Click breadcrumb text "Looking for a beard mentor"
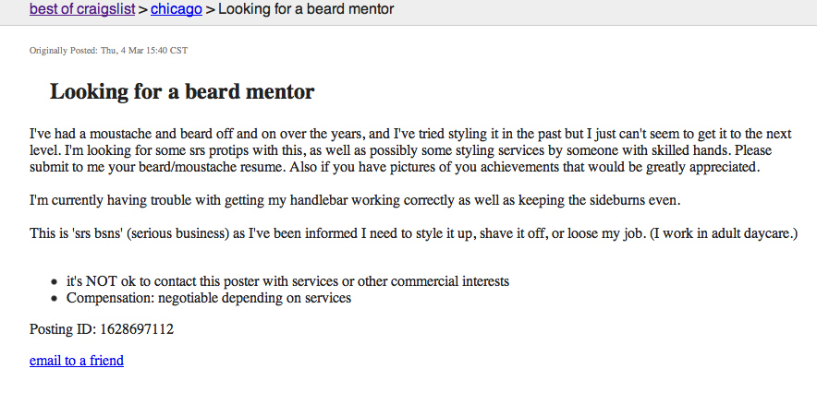 [306, 9]
